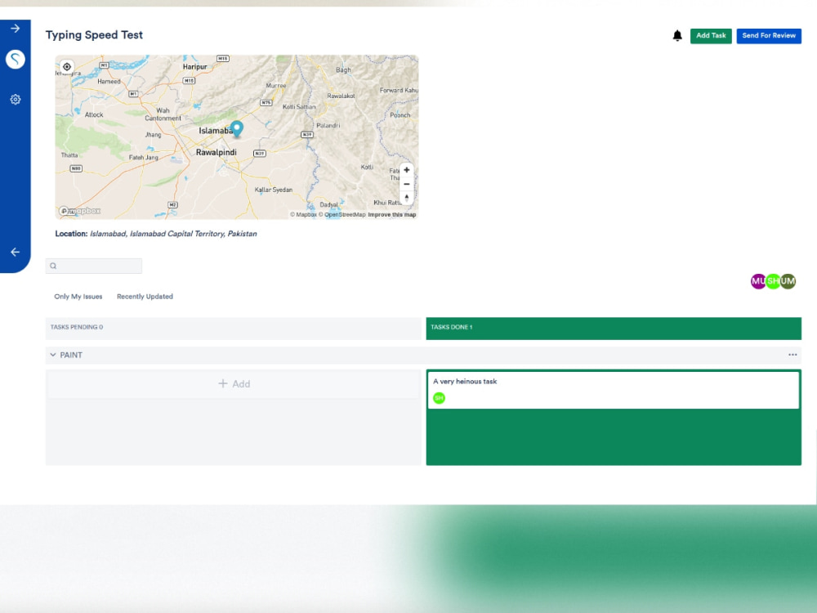The image size is (817, 613).
Task: Filter by Only My Issues
Action: tap(78, 297)
